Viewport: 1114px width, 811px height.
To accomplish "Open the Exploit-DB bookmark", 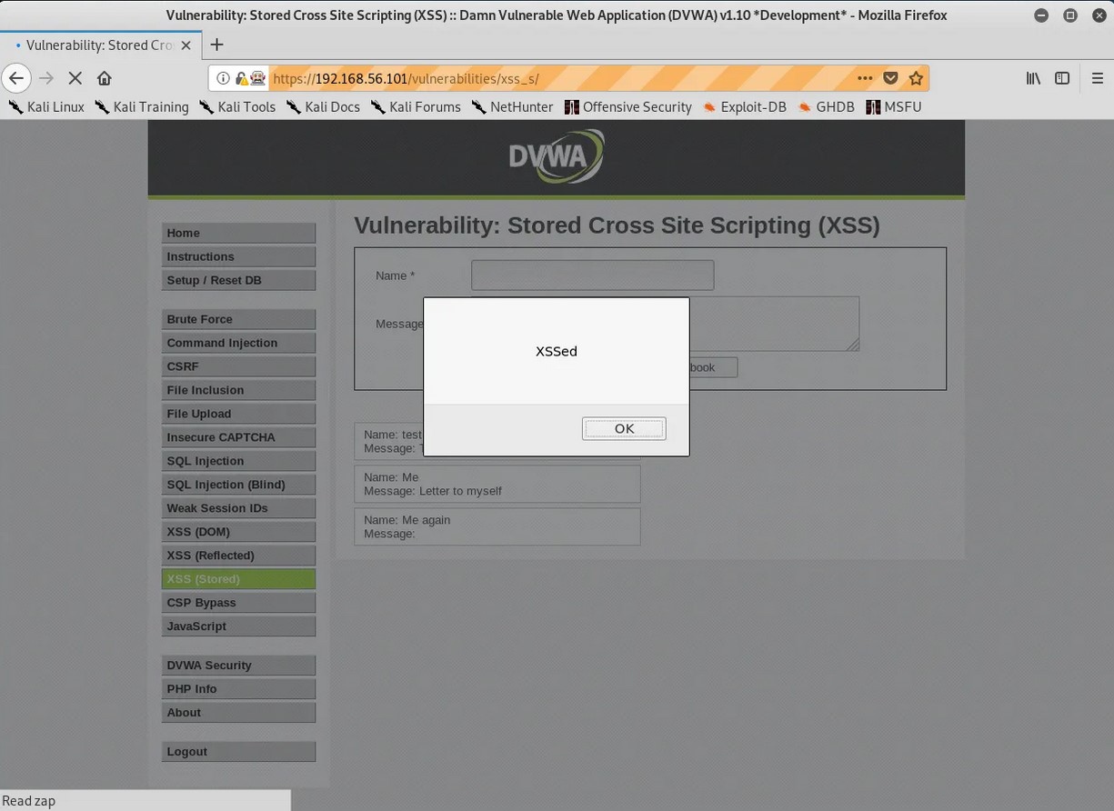I will click(x=744, y=106).
